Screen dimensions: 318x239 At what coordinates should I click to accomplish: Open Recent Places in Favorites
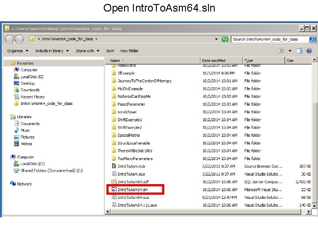(x=32, y=97)
